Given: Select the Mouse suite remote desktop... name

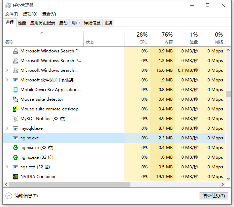Looking at the screenshot, I should pos(51,109).
